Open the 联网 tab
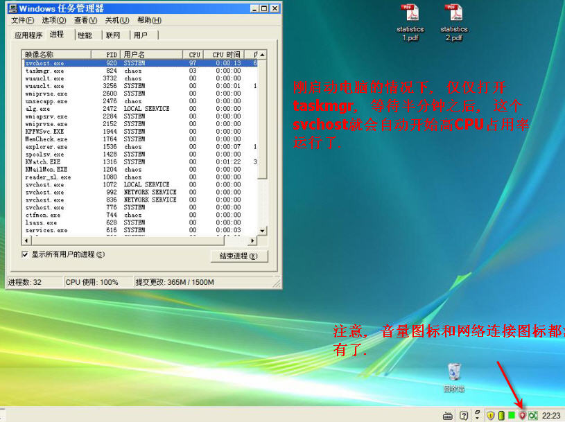Screen dimensions: 565x422 coord(113,35)
